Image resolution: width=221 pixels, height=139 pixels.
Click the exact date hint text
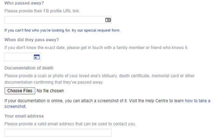(96, 47)
